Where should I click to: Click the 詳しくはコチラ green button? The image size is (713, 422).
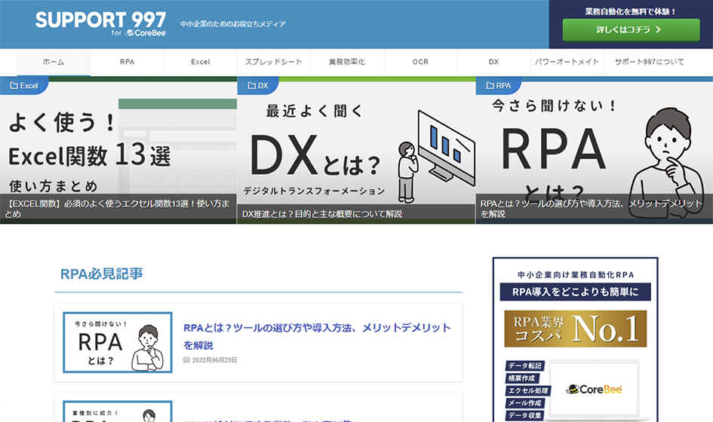coord(630,30)
